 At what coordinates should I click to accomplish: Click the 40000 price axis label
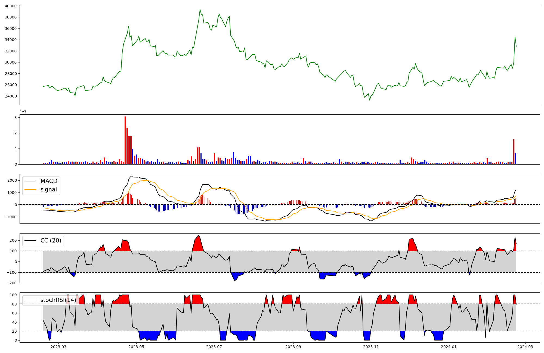(x=11, y=6)
